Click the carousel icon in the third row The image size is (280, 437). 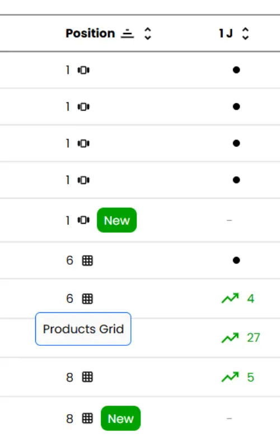pos(83,144)
